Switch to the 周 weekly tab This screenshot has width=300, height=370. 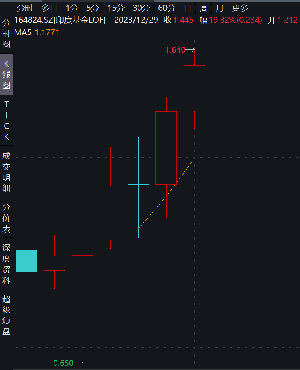click(x=204, y=8)
